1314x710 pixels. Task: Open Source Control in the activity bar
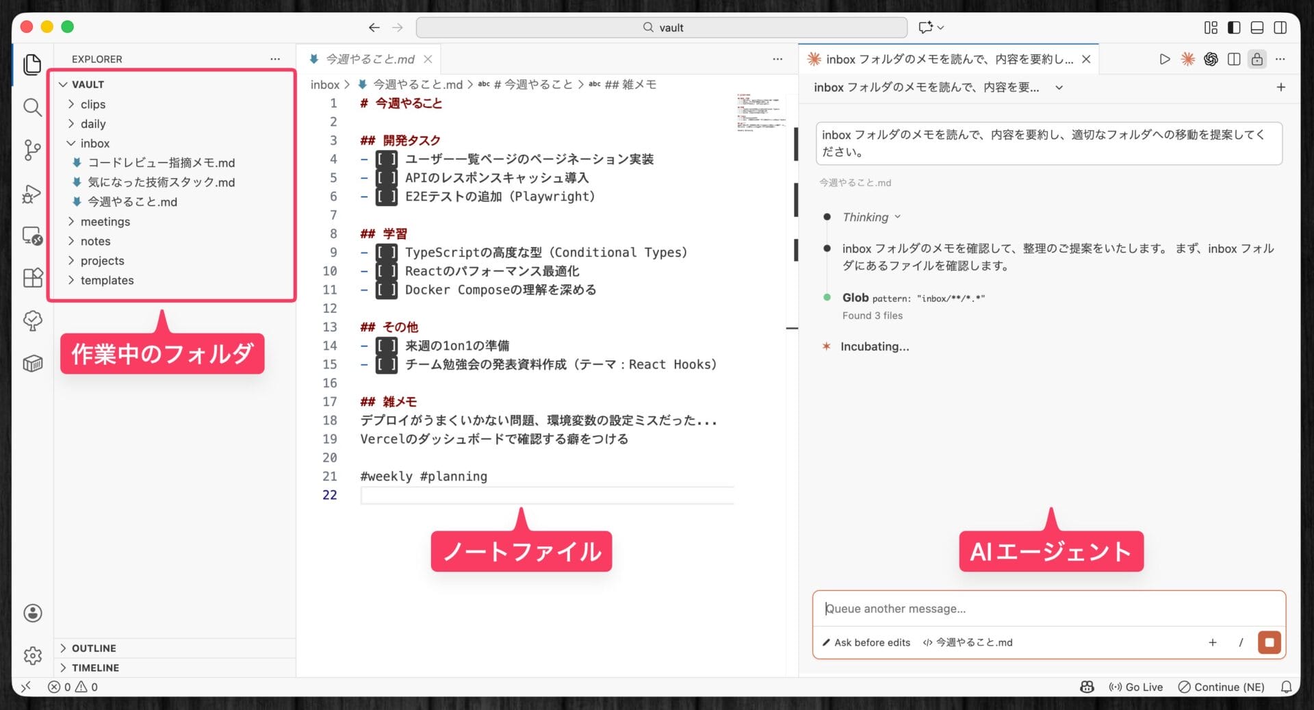tap(32, 151)
